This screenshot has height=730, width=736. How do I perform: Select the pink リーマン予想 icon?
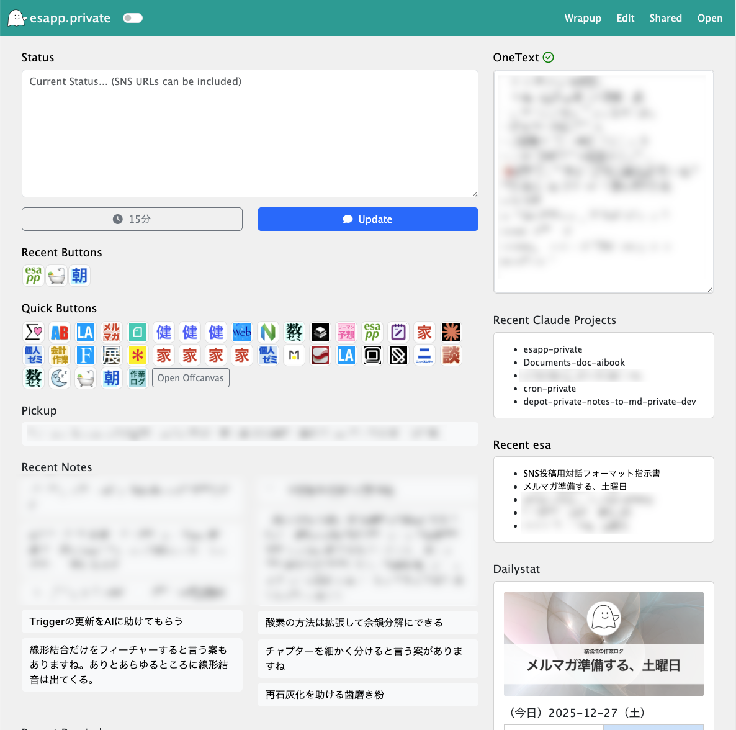[346, 332]
